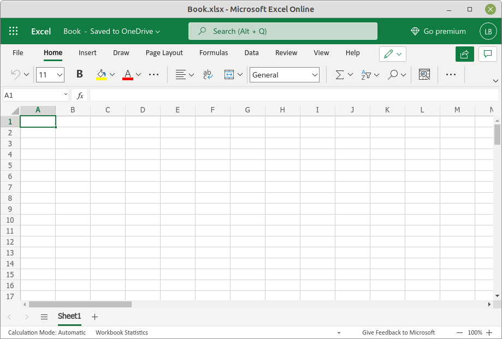Click the Merge cells icon

[x=229, y=75]
